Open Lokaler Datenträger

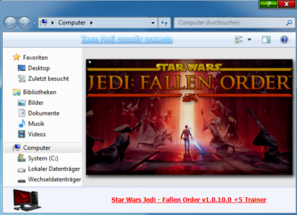pyautogui.click(x=54, y=169)
